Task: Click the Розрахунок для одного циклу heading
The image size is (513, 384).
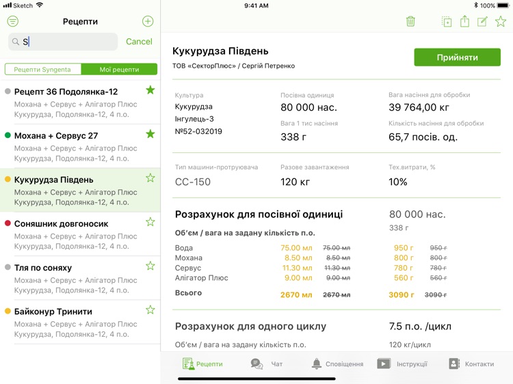Action: pos(250,326)
